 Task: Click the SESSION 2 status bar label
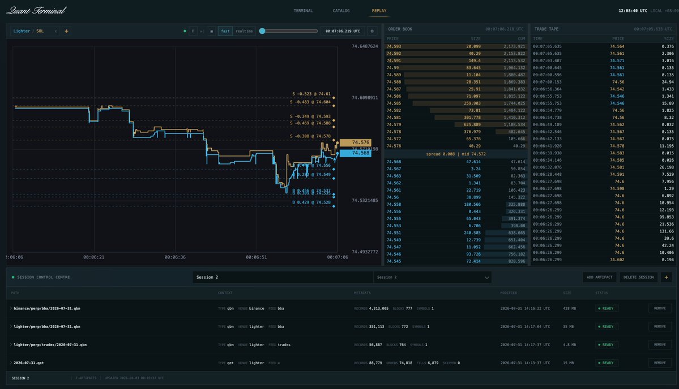pos(20,378)
